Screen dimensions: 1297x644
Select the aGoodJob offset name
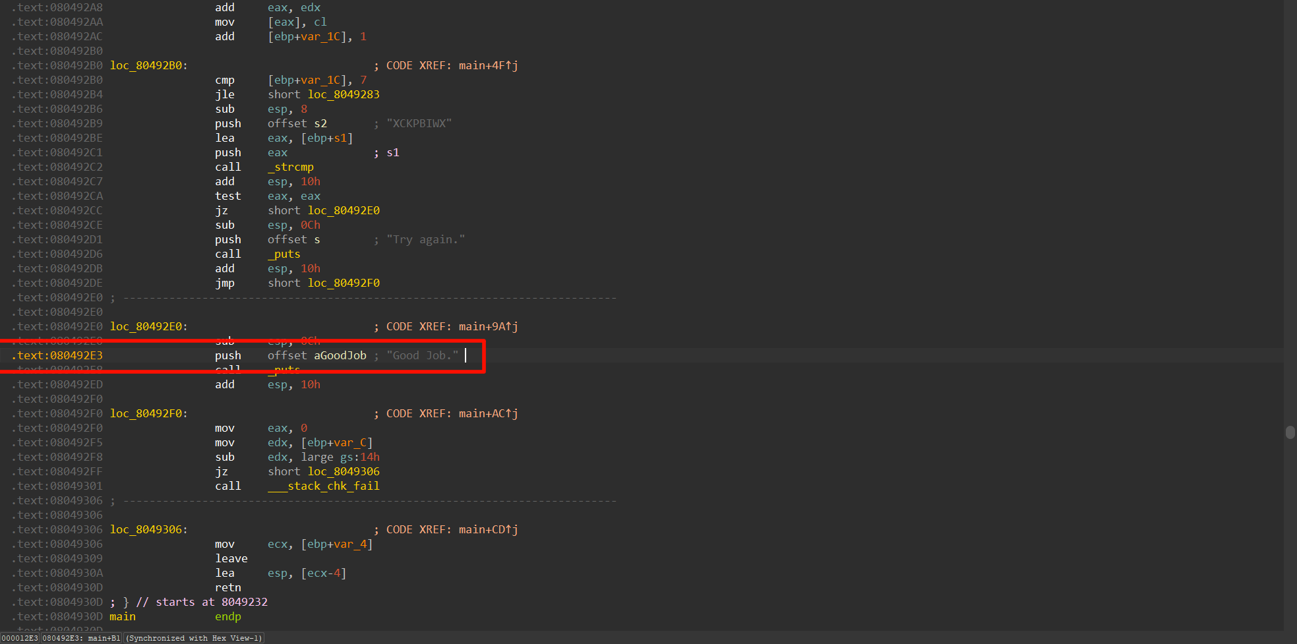(340, 355)
